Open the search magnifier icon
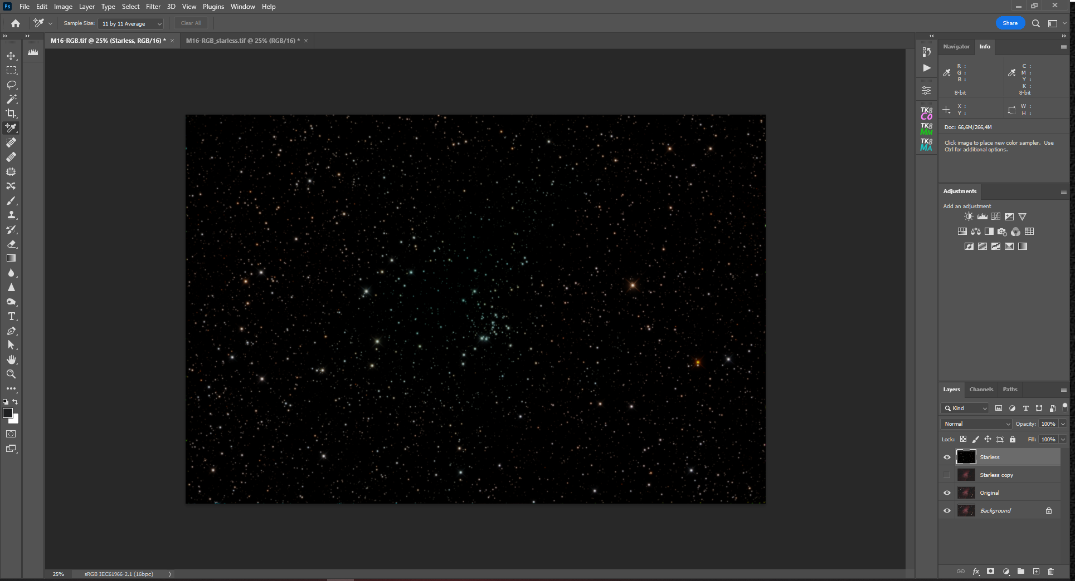The image size is (1075, 581). [x=1035, y=23]
